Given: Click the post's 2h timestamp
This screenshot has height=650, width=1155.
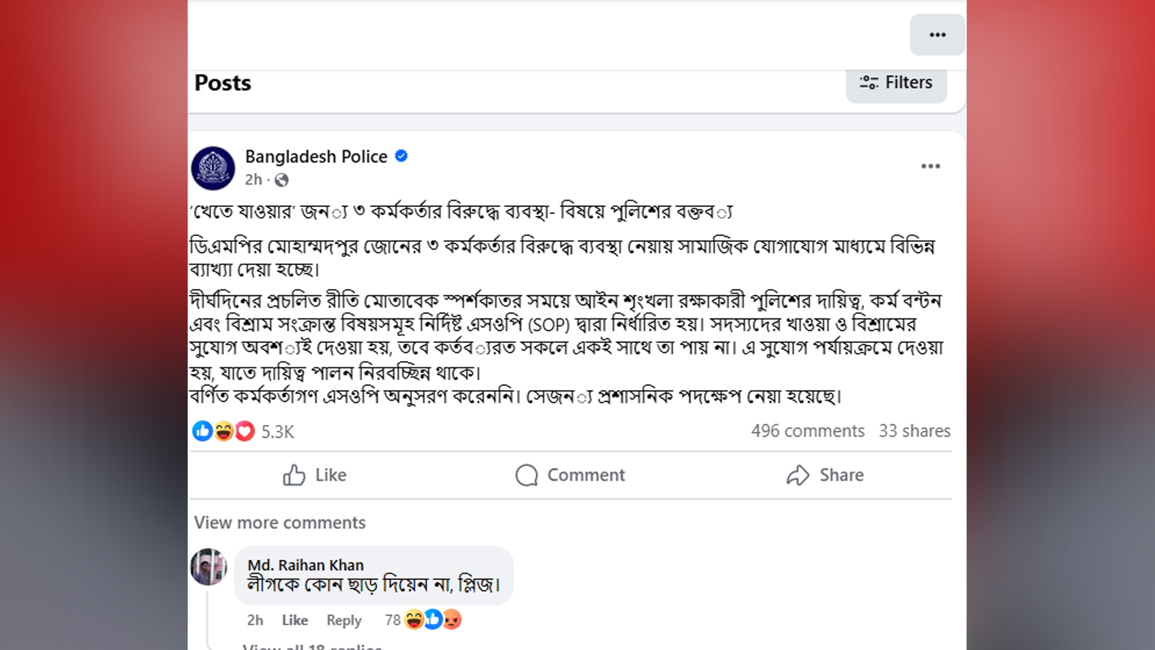Looking at the screenshot, I should coord(253,180).
